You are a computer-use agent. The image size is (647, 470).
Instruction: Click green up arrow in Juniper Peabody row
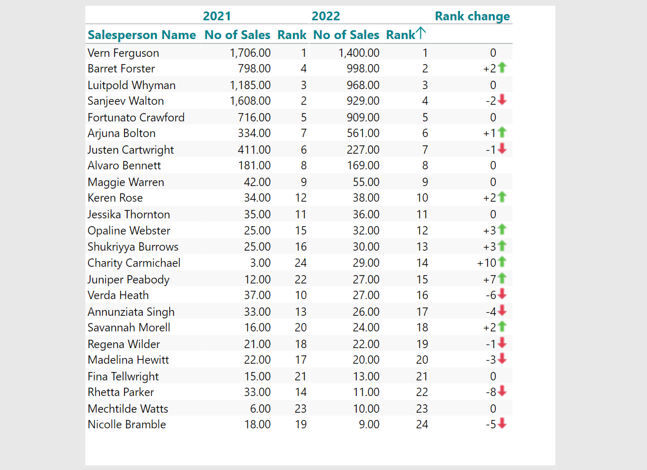click(x=502, y=279)
